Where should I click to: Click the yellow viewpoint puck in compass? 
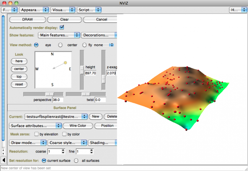pos(65,63)
